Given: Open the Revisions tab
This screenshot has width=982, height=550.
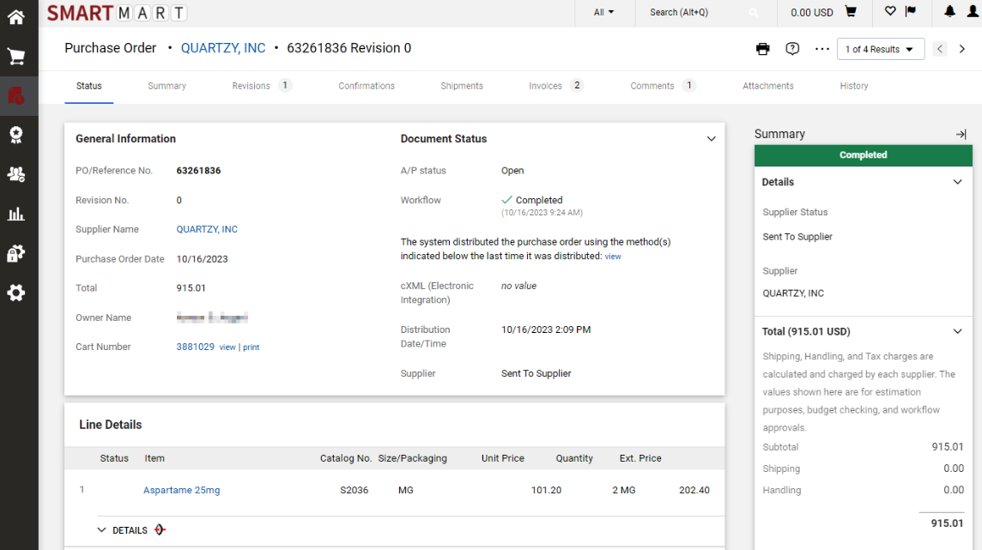Looking at the screenshot, I should (261, 86).
